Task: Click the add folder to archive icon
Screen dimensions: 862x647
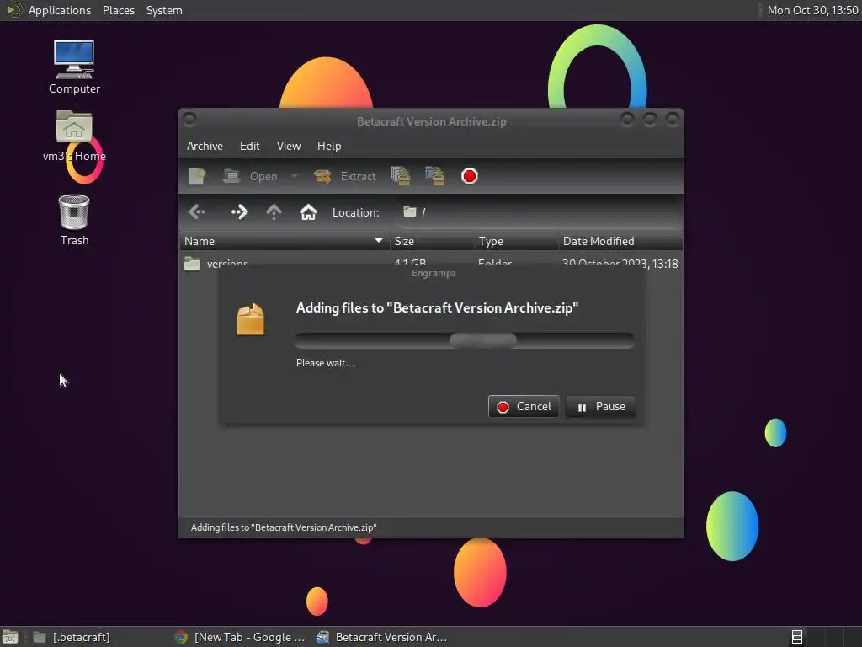Action: (435, 176)
